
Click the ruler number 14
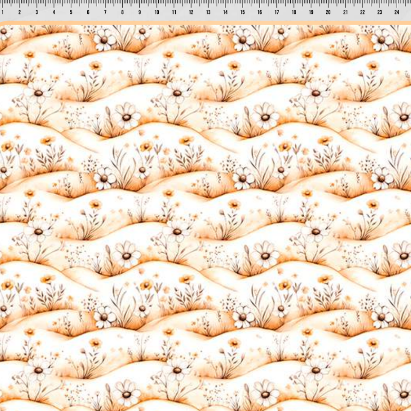tap(226, 12)
